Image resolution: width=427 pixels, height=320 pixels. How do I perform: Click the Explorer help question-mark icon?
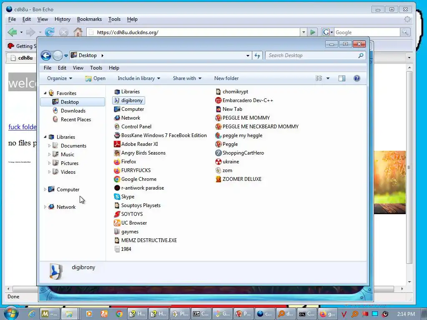tap(357, 78)
